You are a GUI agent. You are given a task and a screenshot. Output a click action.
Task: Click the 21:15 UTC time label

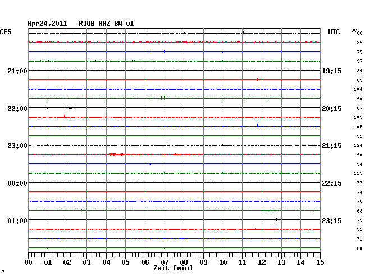[332, 146]
